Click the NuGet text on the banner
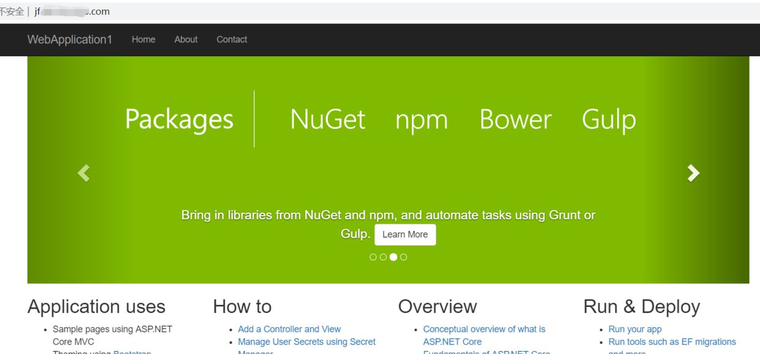 (x=328, y=119)
